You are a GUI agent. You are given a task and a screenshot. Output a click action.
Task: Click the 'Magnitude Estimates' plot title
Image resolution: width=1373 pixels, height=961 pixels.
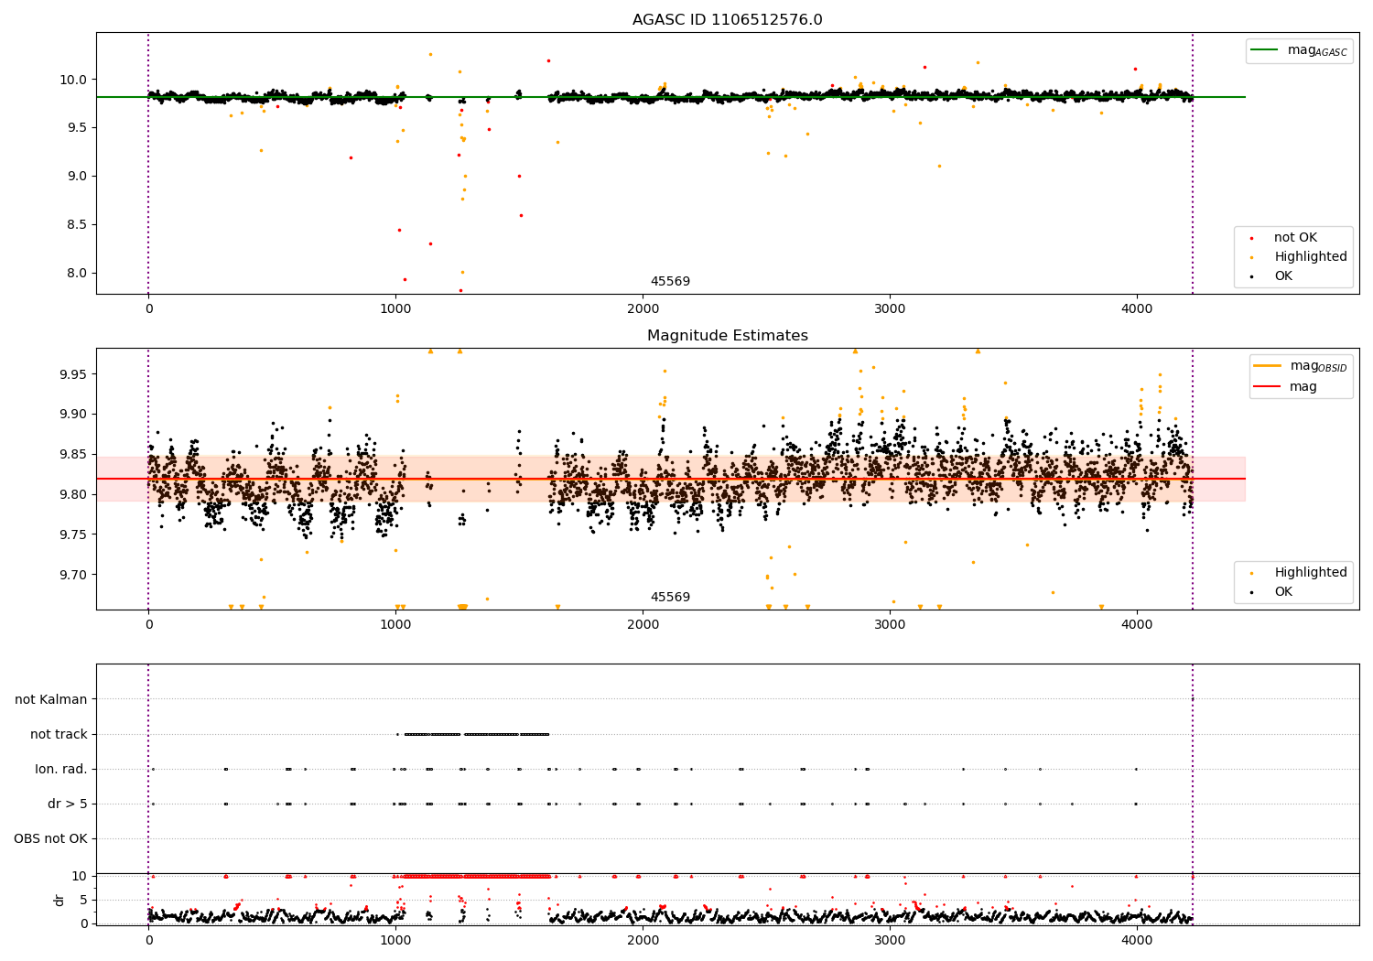pyautogui.click(x=728, y=336)
